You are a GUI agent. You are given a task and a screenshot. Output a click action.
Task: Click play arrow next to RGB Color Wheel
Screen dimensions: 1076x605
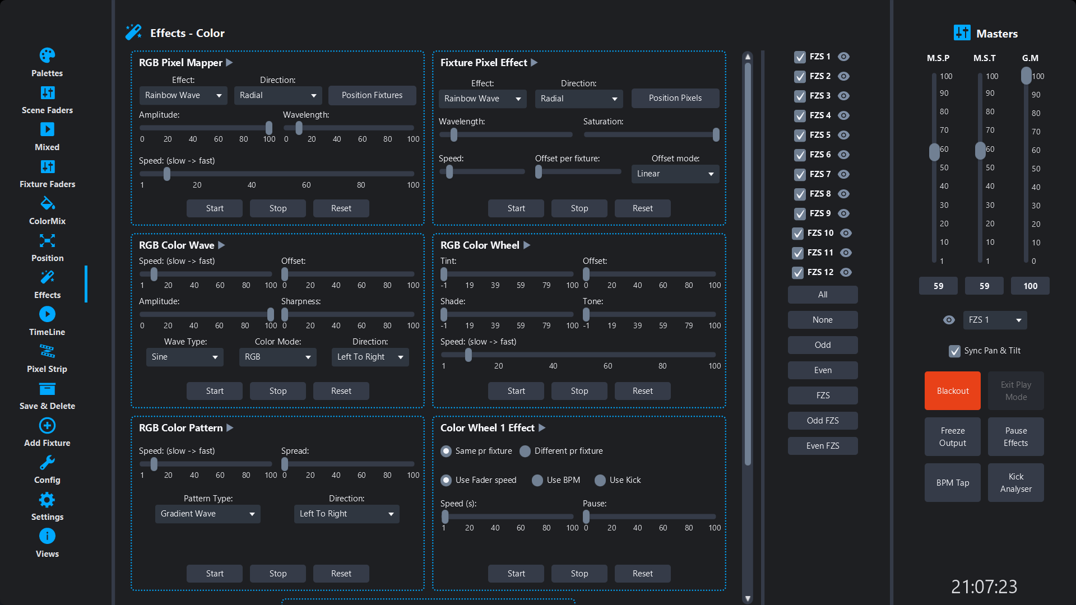tap(527, 245)
